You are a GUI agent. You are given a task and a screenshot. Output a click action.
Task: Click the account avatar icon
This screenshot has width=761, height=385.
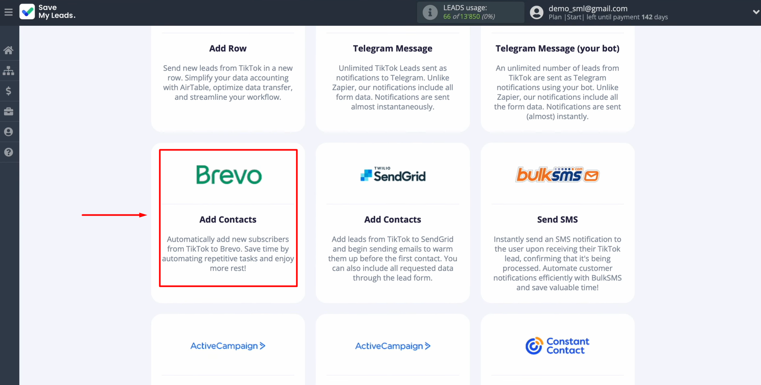pyautogui.click(x=536, y=12)
